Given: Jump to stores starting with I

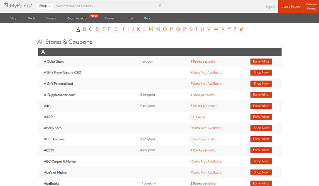Looking at the screenshot, I should pos(128,29).
